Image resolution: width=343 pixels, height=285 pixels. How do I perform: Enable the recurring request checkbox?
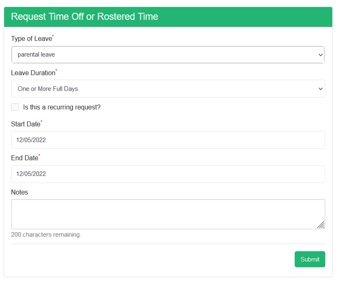pyautogui.click(x=15, y=107)
